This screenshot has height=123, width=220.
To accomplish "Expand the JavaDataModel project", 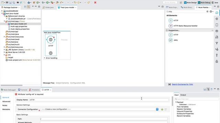I will point(2,11).
